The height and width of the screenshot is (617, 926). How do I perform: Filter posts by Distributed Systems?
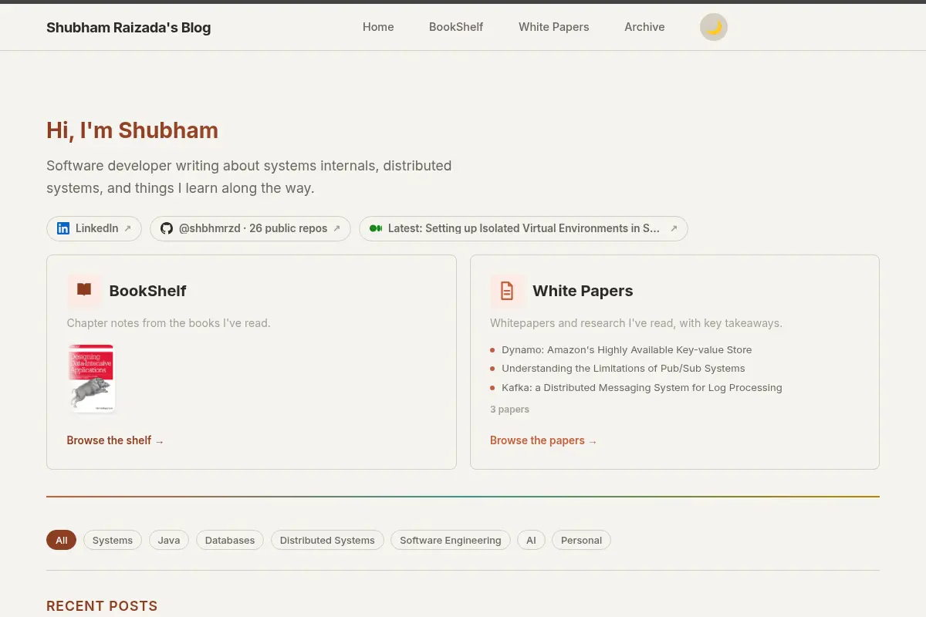coord(327,540)
